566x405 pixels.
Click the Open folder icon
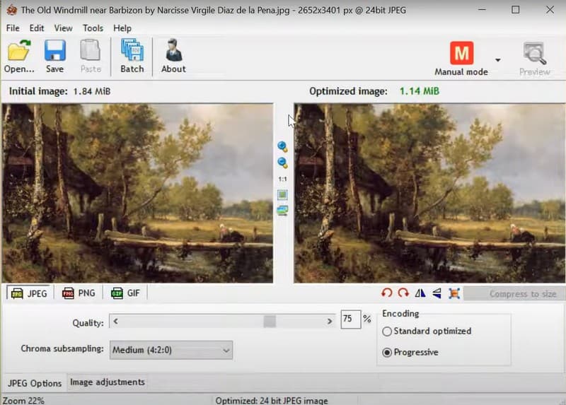[19, 57]
